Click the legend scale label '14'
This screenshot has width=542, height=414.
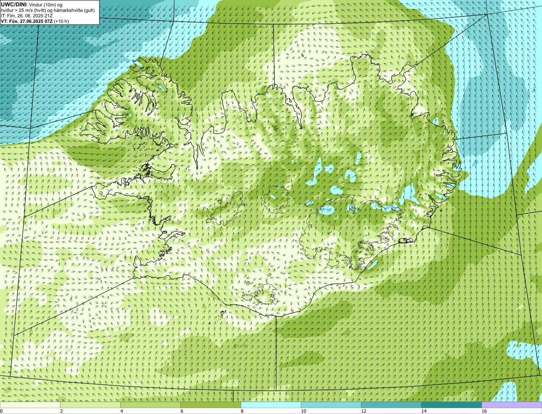[424, 411]
